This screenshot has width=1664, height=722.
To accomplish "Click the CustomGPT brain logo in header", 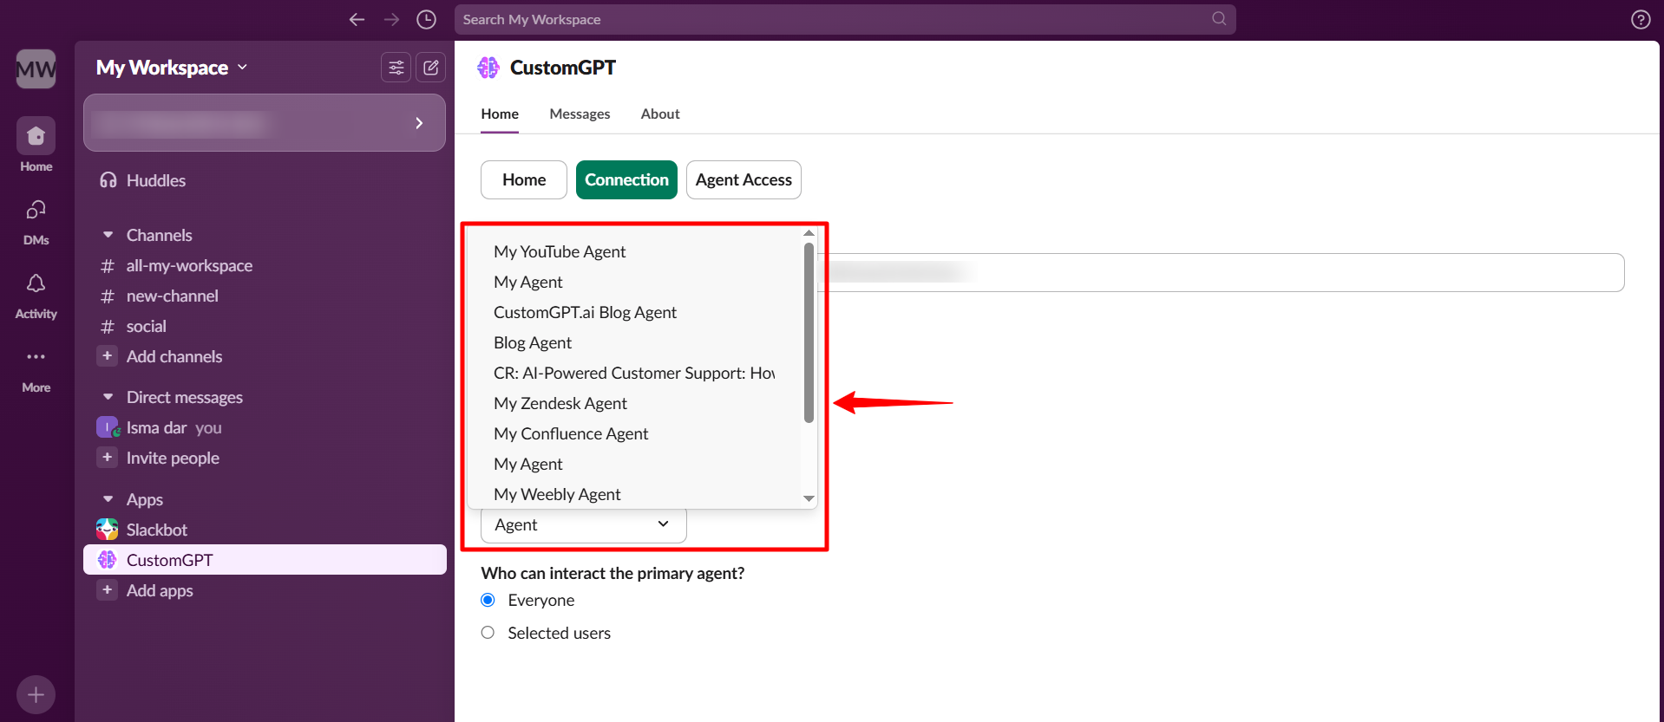I will coord(488,68).
